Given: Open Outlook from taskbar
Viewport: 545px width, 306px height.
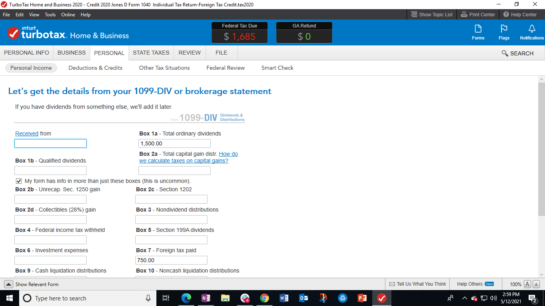Looking at the screenshot, I should point(304,298).
